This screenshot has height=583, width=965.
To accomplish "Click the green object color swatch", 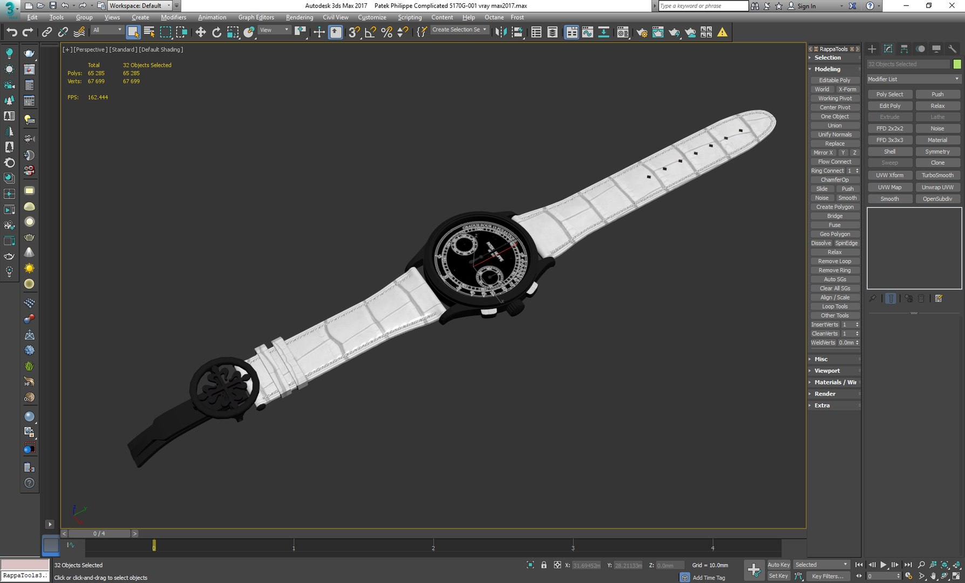I will pos(957,64).
